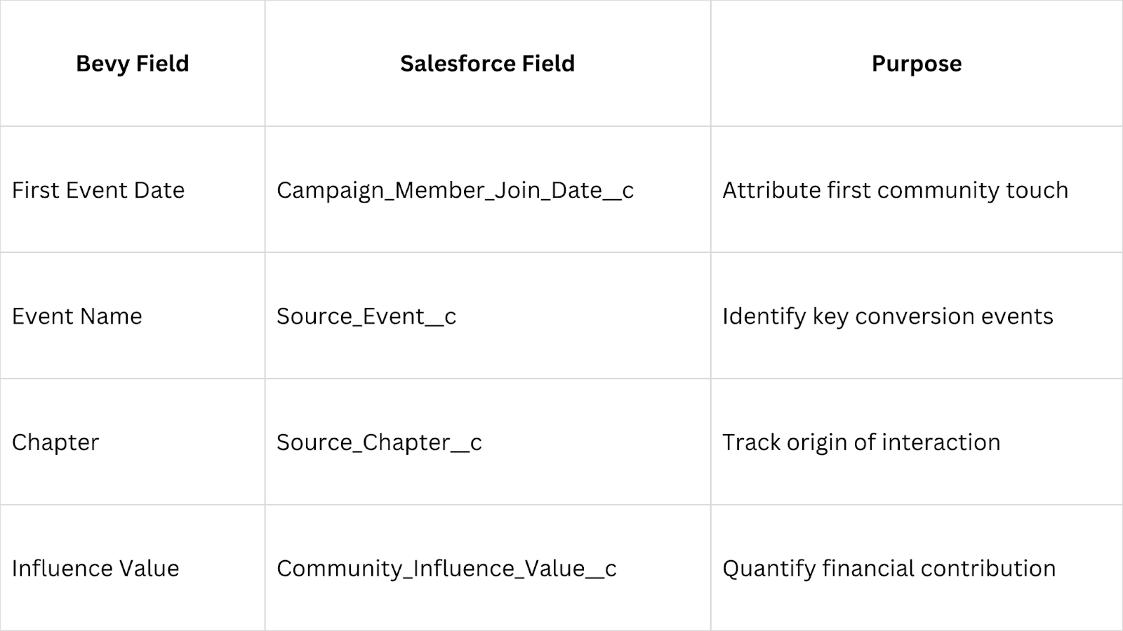Click the Salesforce Field column header
Viewport: 1123px width, 631px height.
tap(488, 63)
